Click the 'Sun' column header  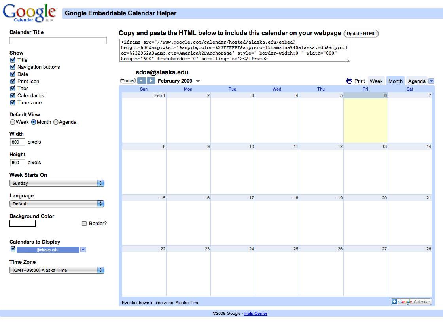pyautogui.click(x=144, y=89)
